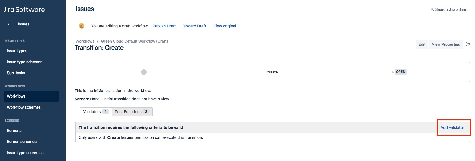Viewport: 475px width, 161px height.
Task: Click the back arrow beside Issues
Action: tap(9, 24)
